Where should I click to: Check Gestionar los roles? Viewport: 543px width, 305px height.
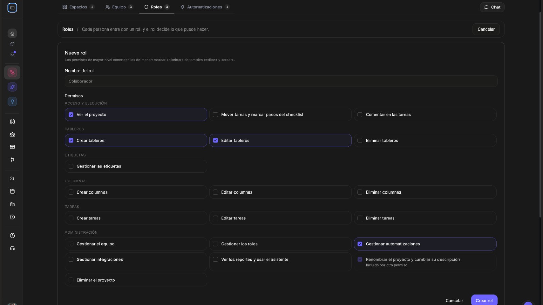point(280,244)
